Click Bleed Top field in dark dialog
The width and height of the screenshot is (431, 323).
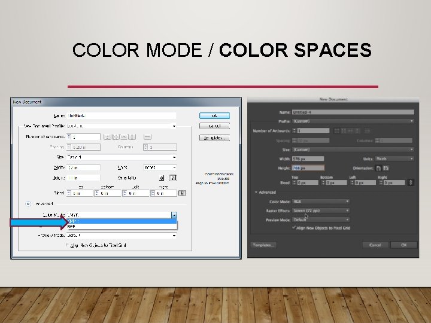pos(308,182)
